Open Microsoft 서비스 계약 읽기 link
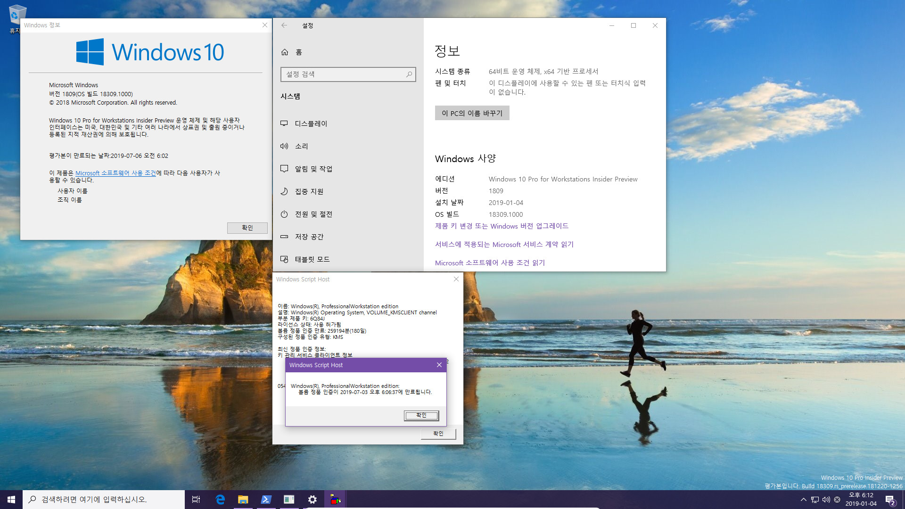The width and height of the screenshot is (905, 509). point(504,245)
